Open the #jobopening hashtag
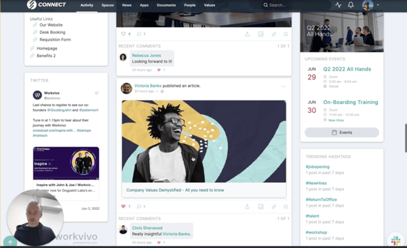The image size is (407, 248). pyautogui.click(x=317, y=166)
